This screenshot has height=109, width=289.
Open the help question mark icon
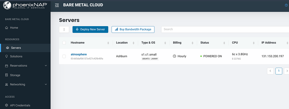[x=286, y=5]
